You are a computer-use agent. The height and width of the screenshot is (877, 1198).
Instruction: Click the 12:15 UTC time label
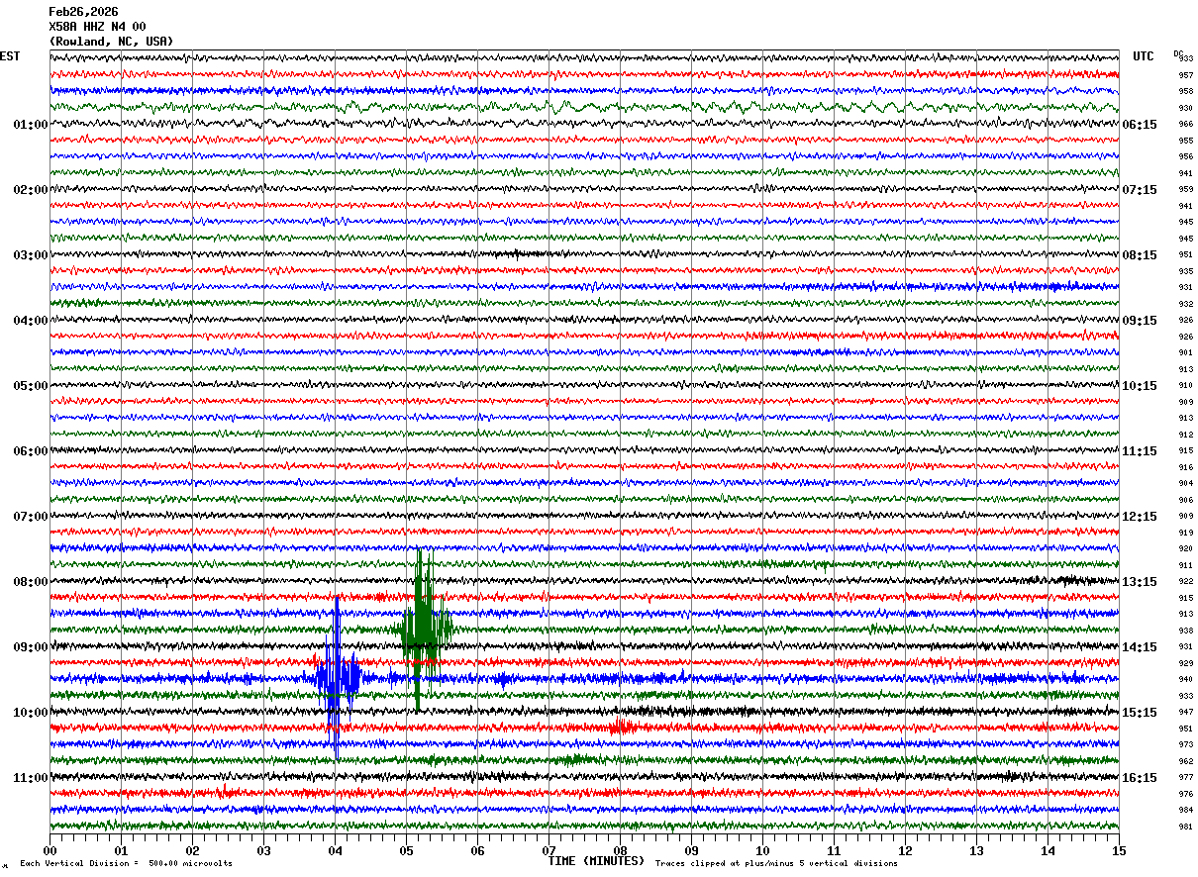click(x=1140, y=517)
